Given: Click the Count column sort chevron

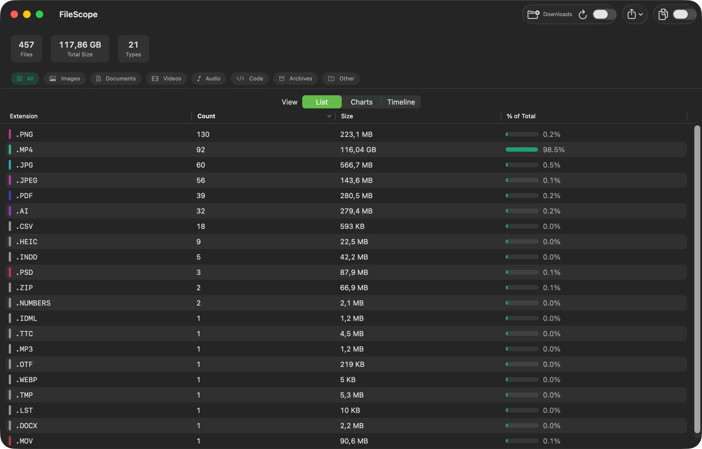Looking at the screenshot, I should click(329, 116).
